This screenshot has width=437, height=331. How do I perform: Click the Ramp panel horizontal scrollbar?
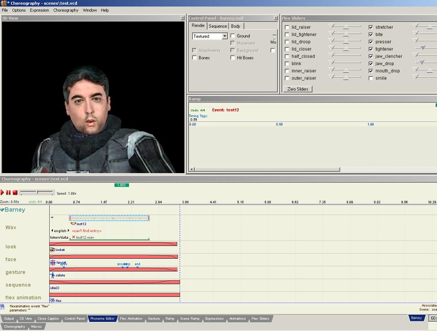pyautogui.click(x=267, y=169)
